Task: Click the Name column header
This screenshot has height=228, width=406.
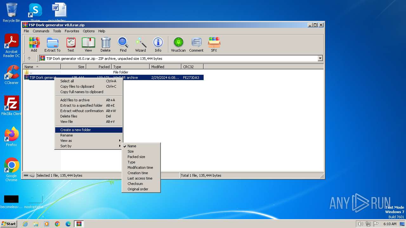Action: click(x=42, y=67)
